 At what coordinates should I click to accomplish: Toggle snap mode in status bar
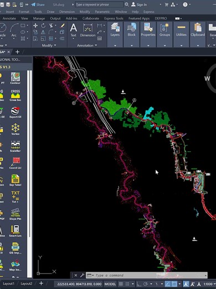[127, 284]
